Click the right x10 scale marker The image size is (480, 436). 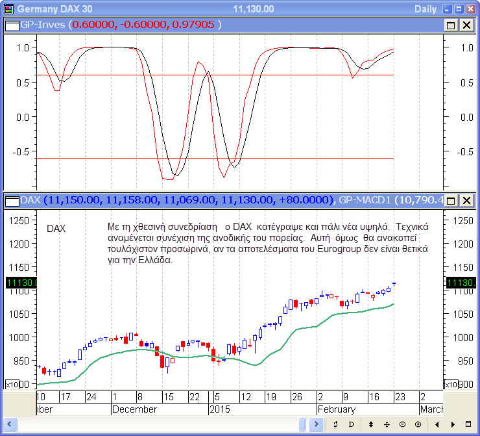coord(451,385)
